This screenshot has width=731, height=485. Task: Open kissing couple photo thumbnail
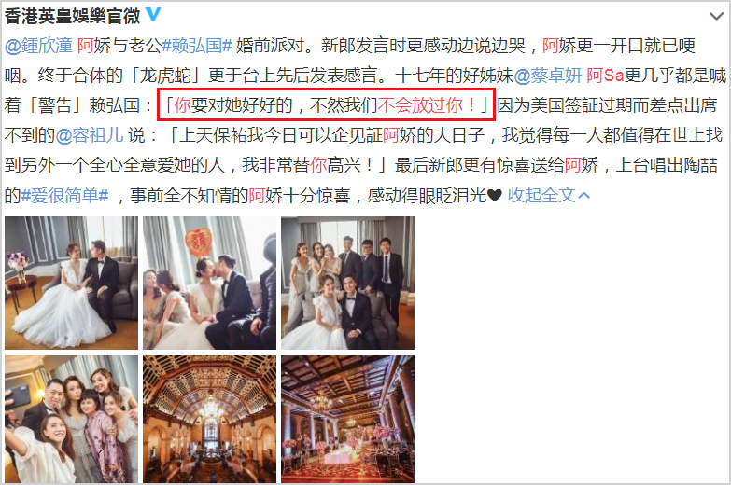point(209,283)
